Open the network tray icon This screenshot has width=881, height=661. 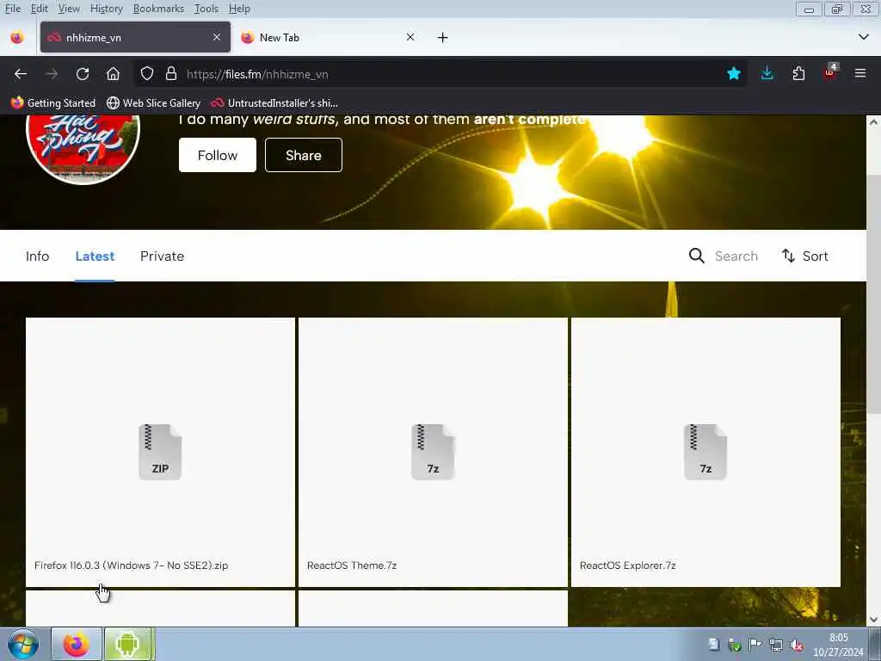tap(776, 645)
